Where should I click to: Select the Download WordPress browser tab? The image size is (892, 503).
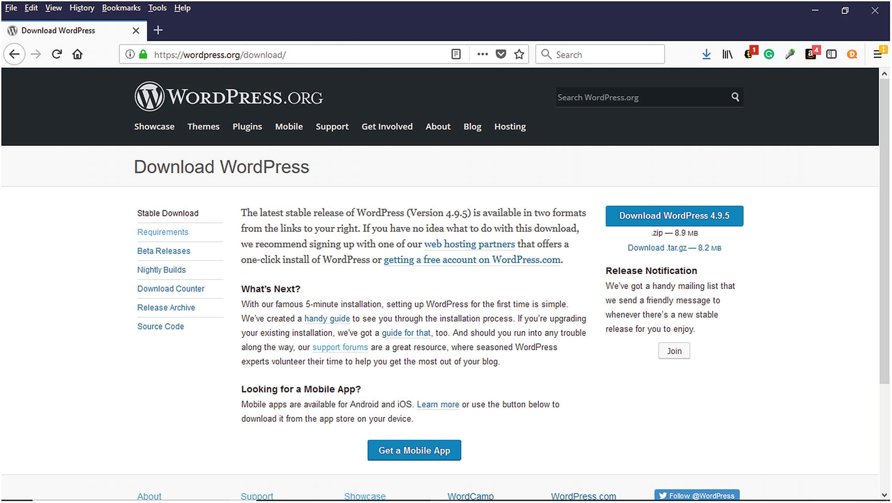click(x=74, y=31)
